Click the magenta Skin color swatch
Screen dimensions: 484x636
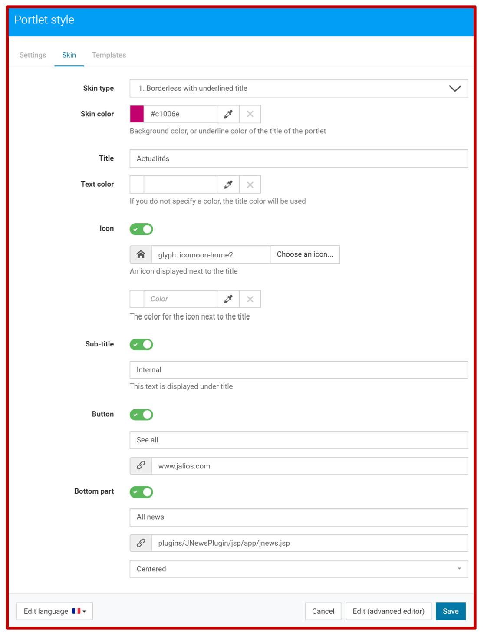(137, 114)
